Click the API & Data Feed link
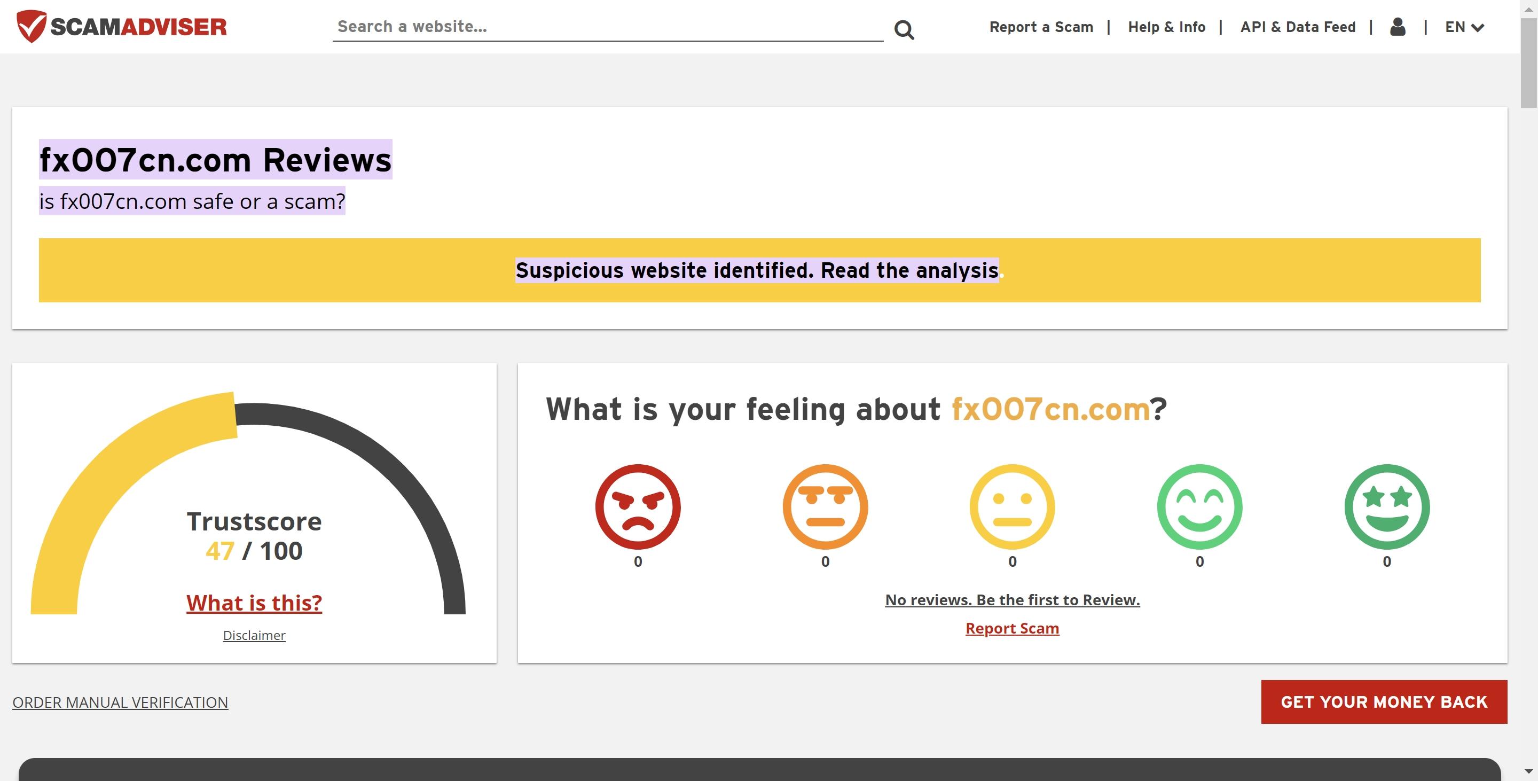Screen dimensions: 1538x781 click(x=1298, y=27)
